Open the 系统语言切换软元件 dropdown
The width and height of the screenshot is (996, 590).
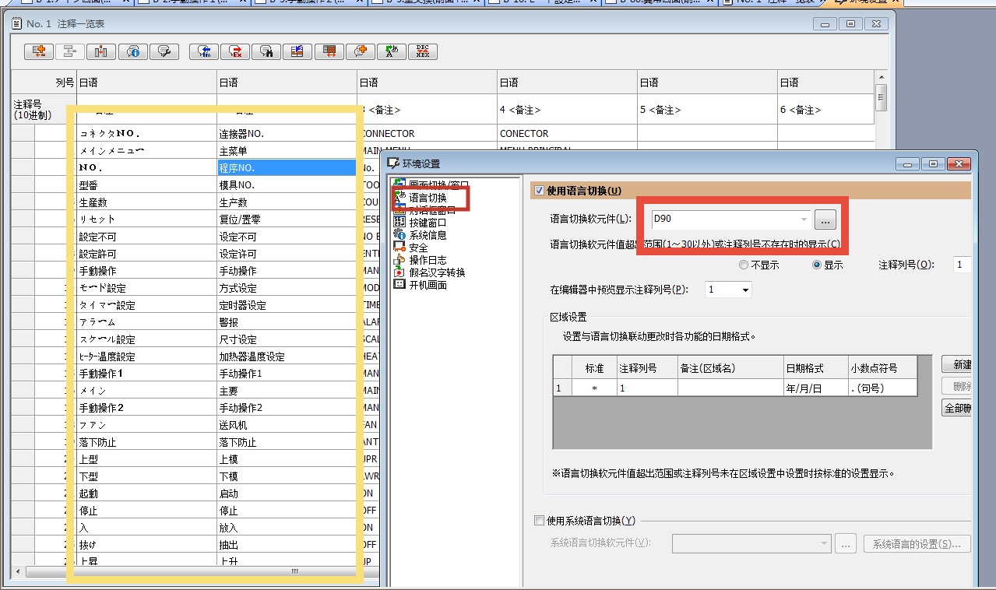pyautogui.click(x=825, y=543)
